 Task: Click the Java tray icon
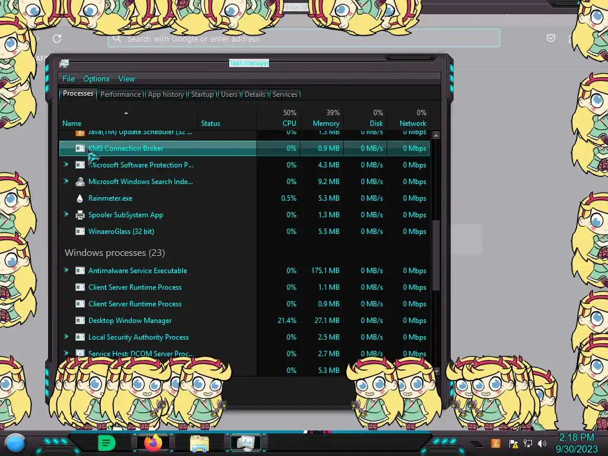tap(495, 443)
